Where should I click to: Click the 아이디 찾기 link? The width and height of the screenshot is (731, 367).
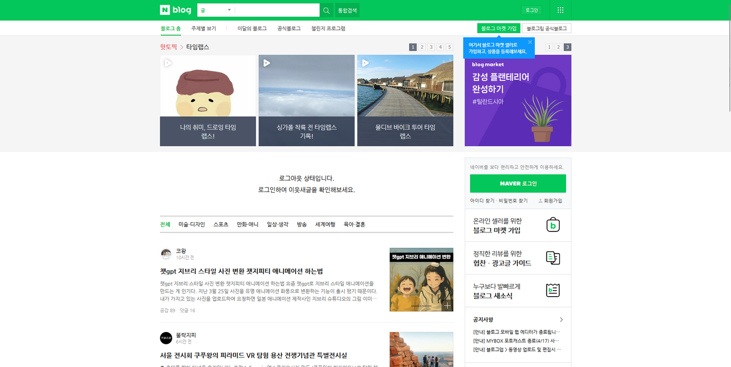click(482, 200)
